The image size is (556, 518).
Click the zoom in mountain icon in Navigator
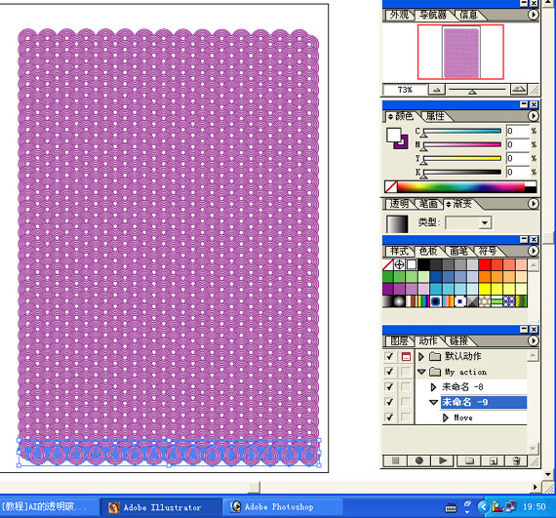click(x=519, y=90)
